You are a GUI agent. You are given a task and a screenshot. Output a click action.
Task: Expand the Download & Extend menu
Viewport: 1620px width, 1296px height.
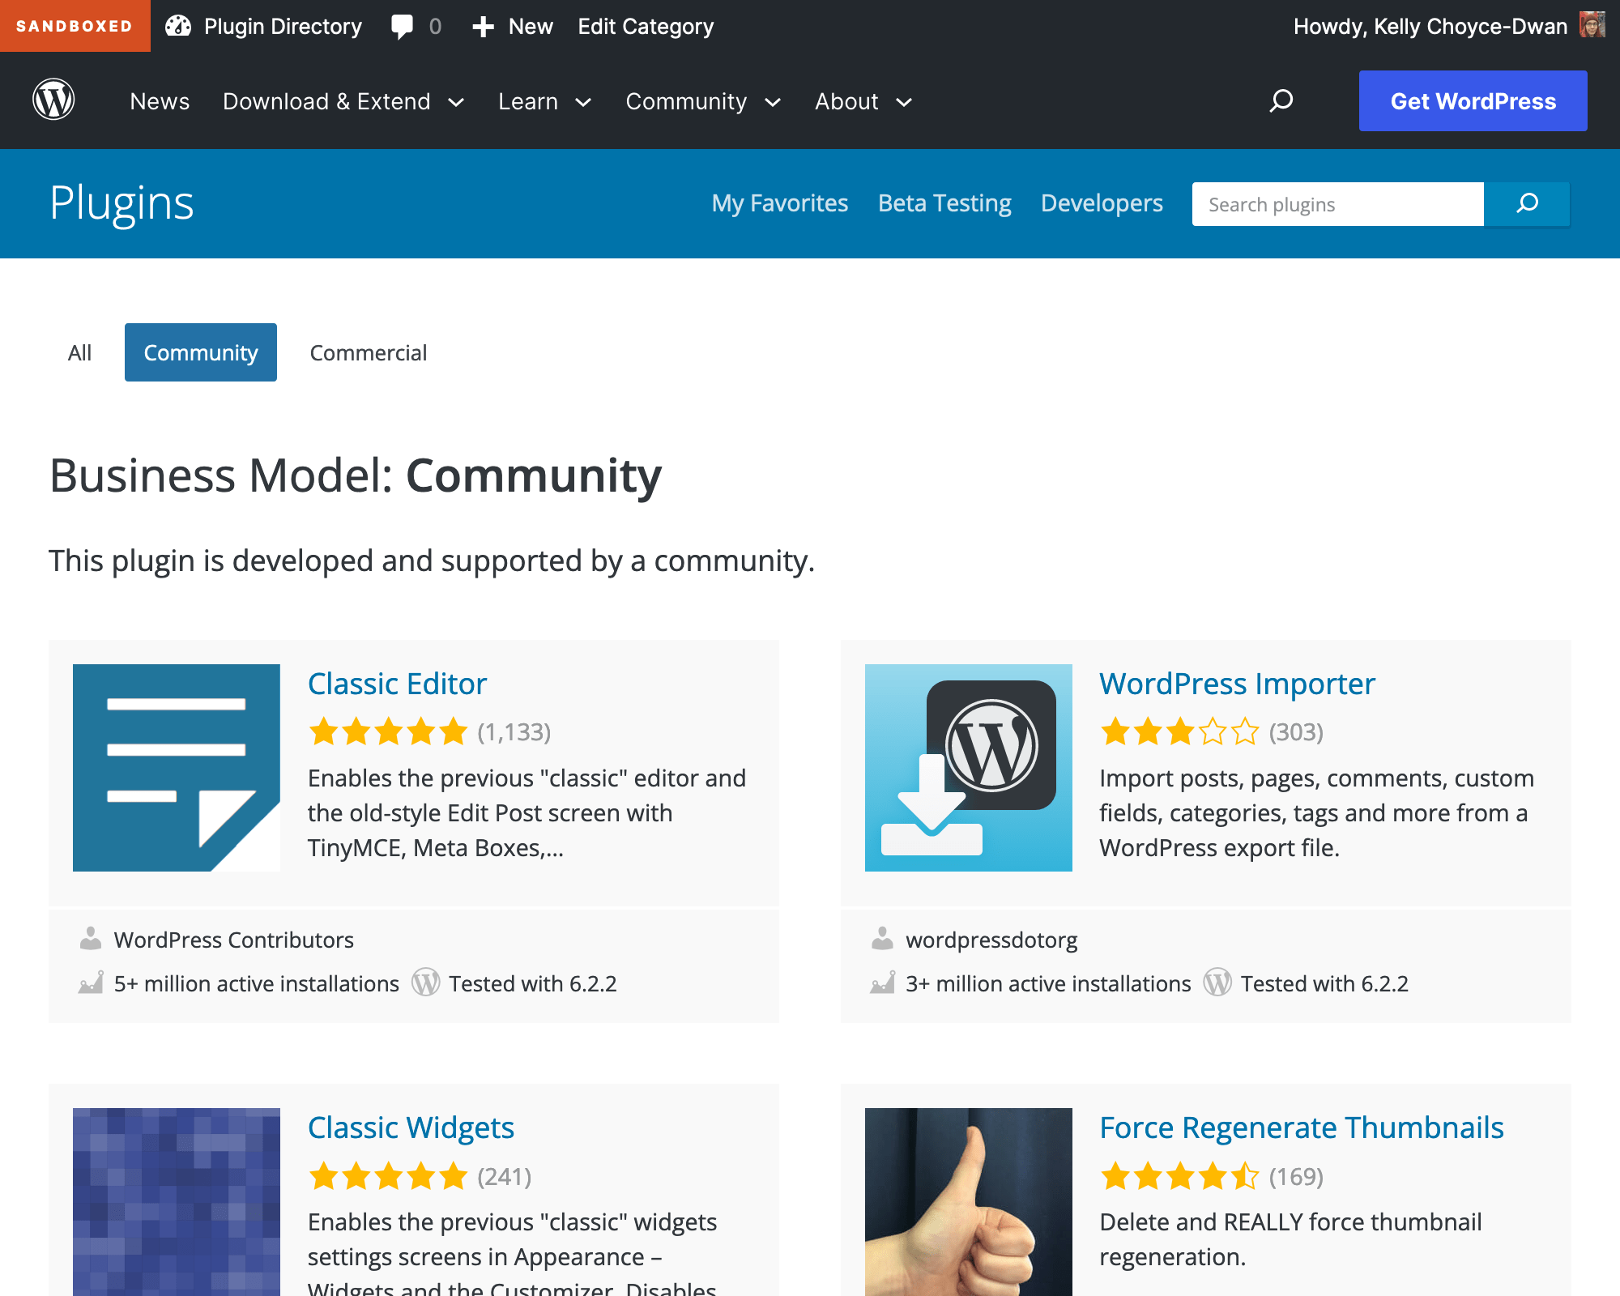(343, 101)
